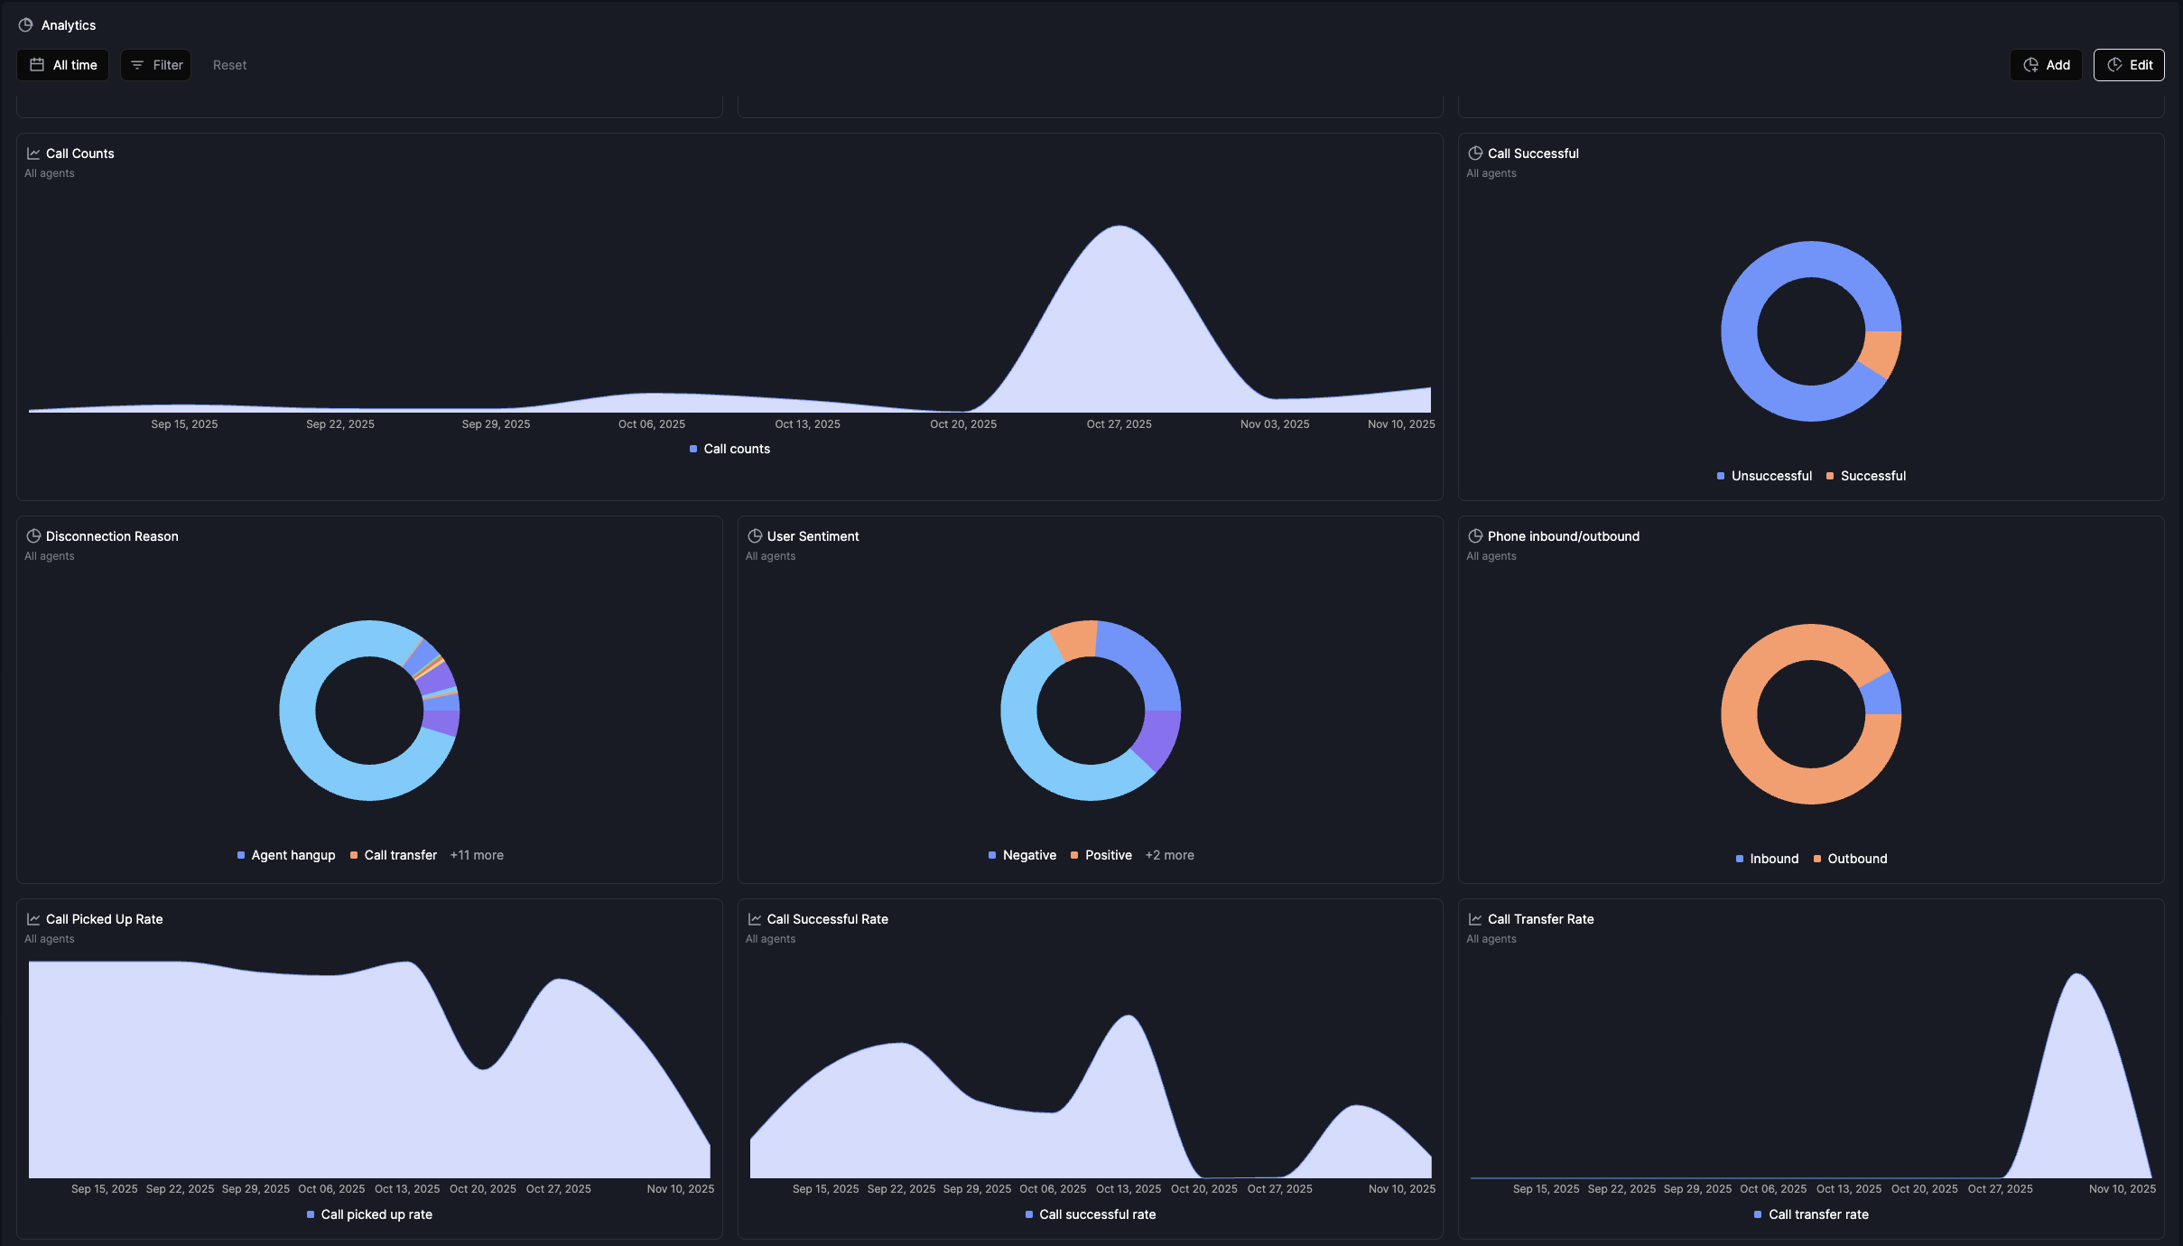Open the Filter options
Screen dimensions: 2183x1246
click(156, 65)
